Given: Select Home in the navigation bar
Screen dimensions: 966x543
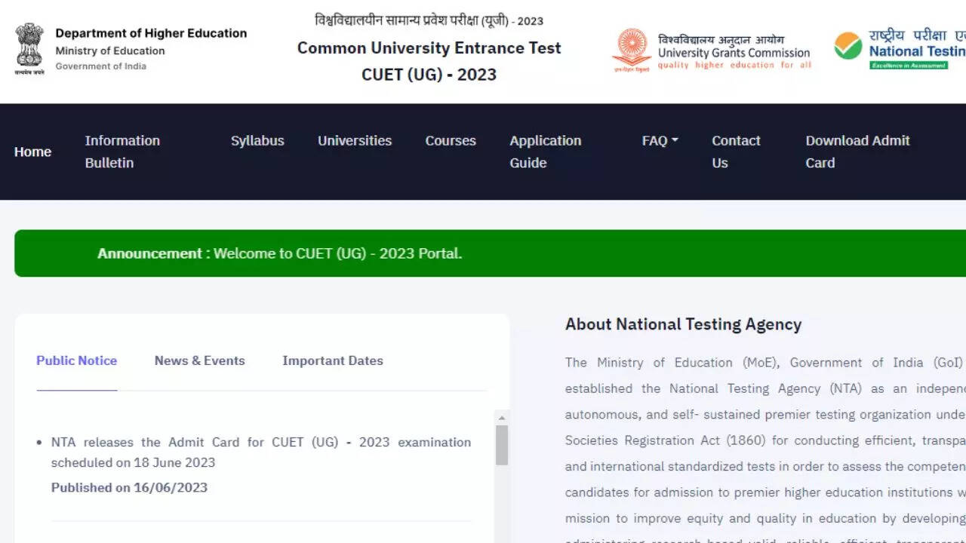Looking at the screenshot, I should (32, 152).
